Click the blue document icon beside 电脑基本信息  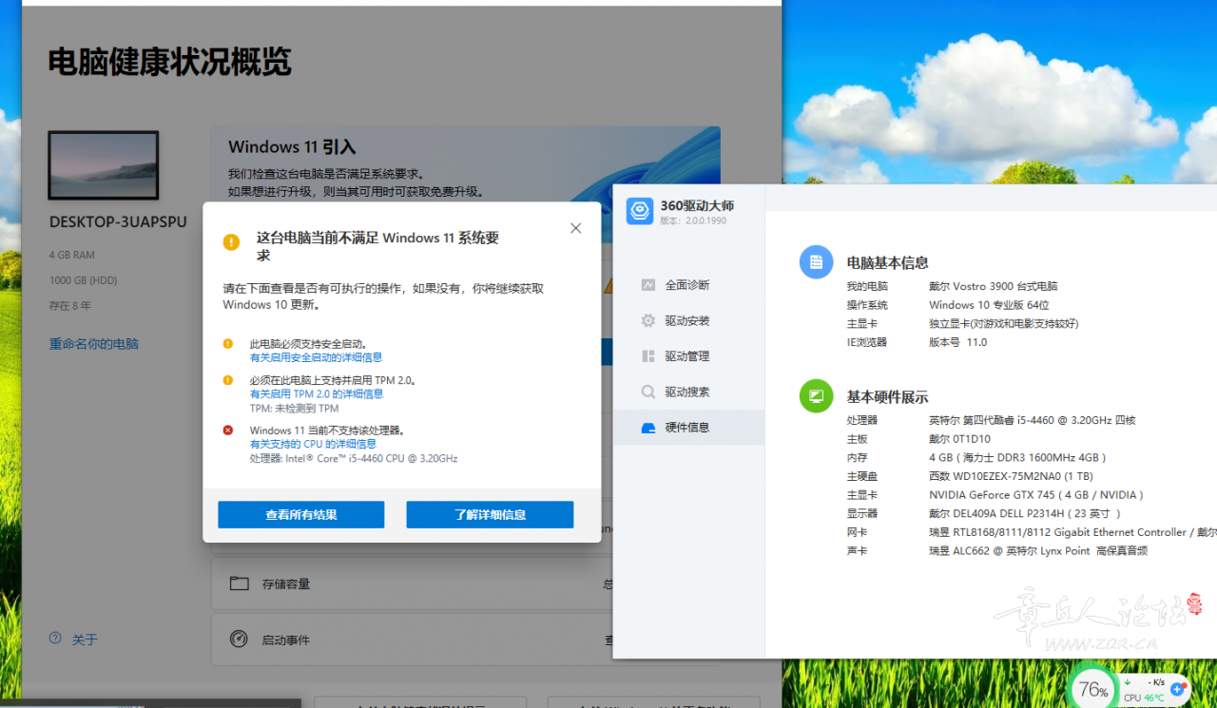point(816,262)
